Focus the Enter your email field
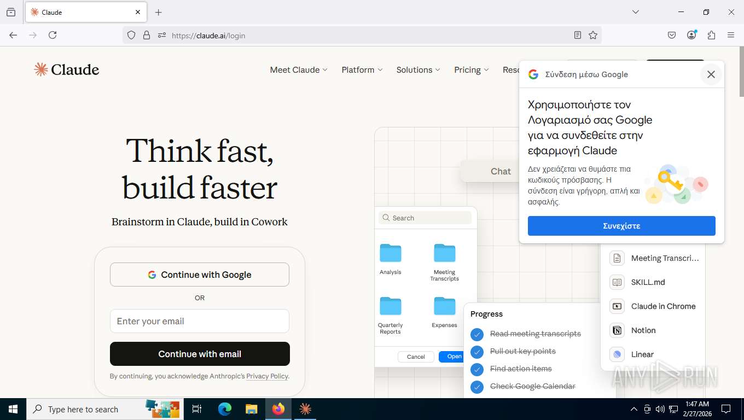The width and height of the screenshot is (744, 420). (200, 321)
